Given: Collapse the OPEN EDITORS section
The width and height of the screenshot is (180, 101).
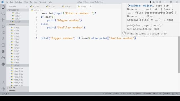Looking at the screenshot, I should 18,10.
